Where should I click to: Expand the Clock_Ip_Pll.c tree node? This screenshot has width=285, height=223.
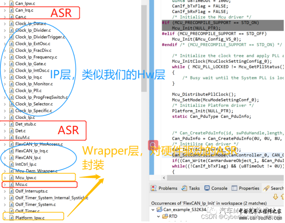tap(5, 91)
